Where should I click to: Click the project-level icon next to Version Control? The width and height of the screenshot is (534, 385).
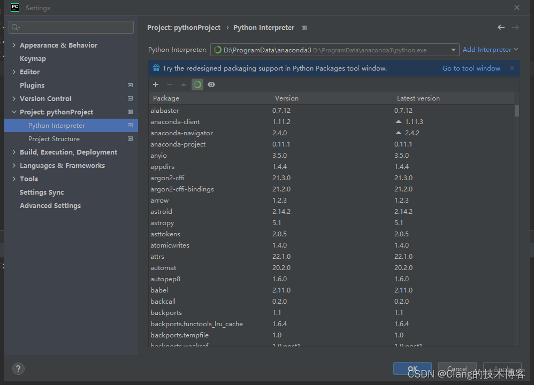pyautogui.click(x=130, y=98)
